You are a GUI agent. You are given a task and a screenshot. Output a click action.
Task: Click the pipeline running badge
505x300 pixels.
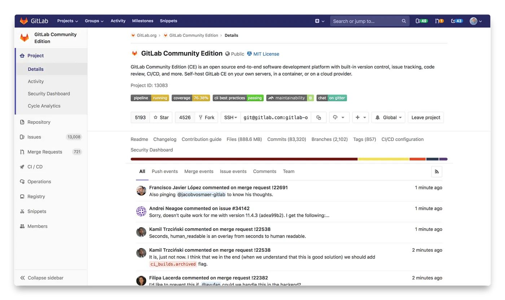pos(150,98)
